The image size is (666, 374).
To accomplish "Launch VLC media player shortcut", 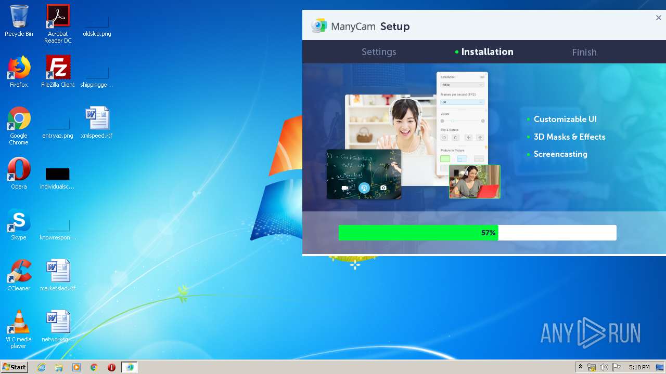I will click(19, 329).
